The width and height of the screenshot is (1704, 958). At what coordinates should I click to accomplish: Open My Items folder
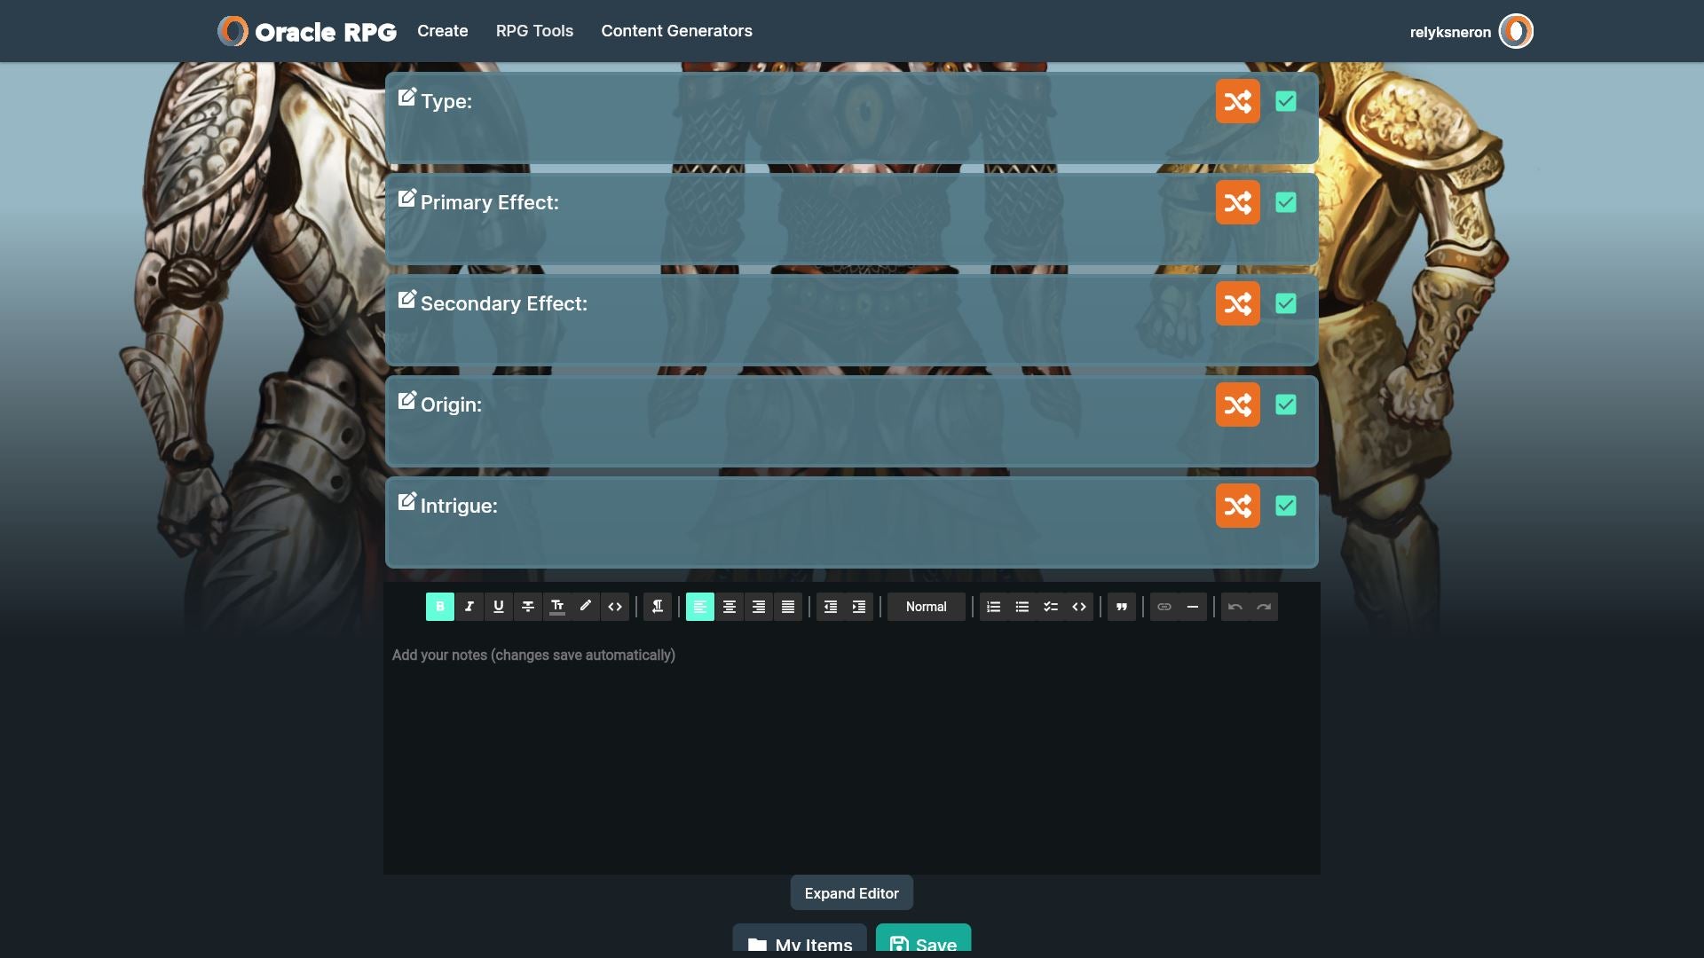point(800,942)
